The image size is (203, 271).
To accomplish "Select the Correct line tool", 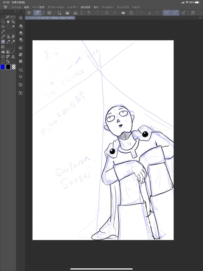I will [8, 62].
